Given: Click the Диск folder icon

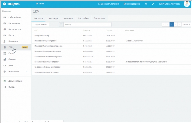Looking at the screenshot, I should pyautogui.click(x=4, y=65).
